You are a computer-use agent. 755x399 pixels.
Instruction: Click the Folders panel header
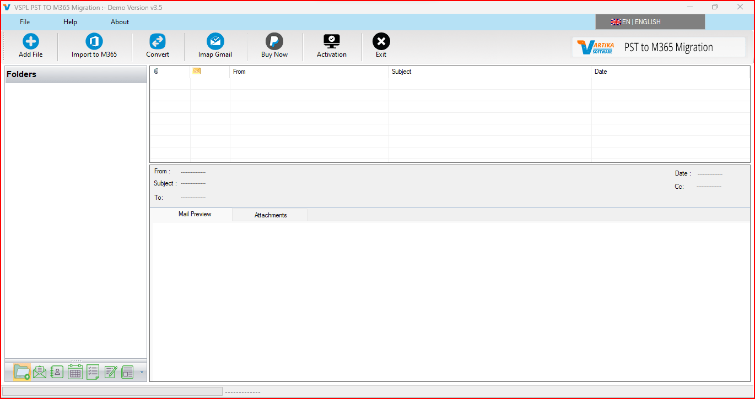(x=76, y=74)
